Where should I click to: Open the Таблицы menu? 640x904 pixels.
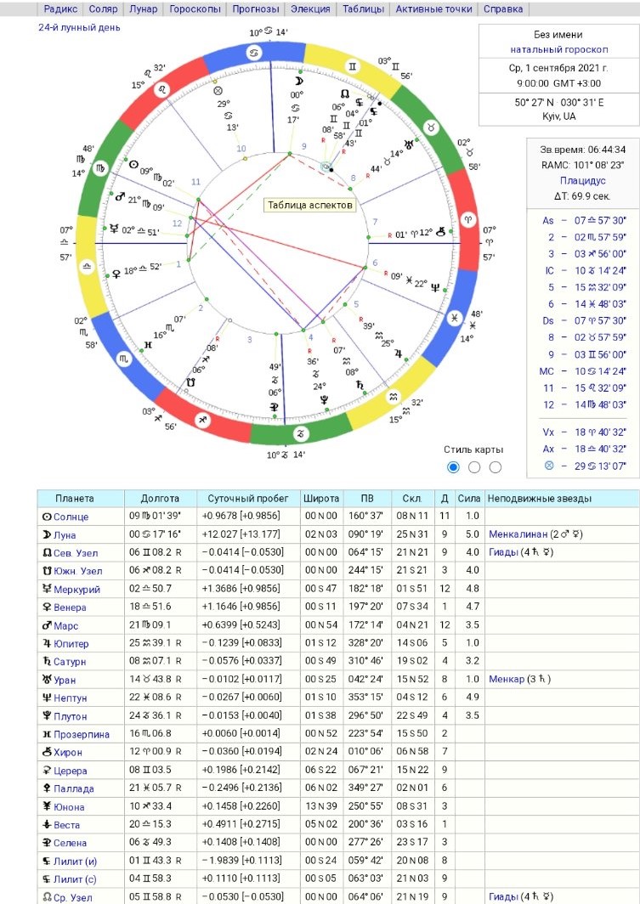[x=363, y=8]
